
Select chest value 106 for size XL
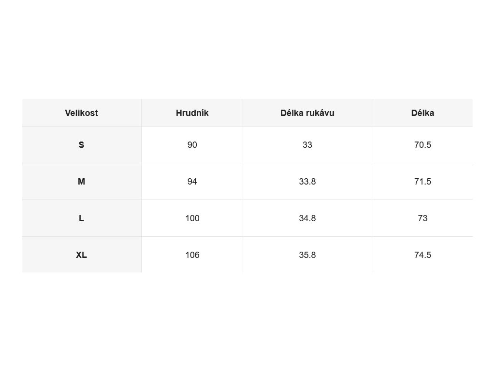[192, 255]
